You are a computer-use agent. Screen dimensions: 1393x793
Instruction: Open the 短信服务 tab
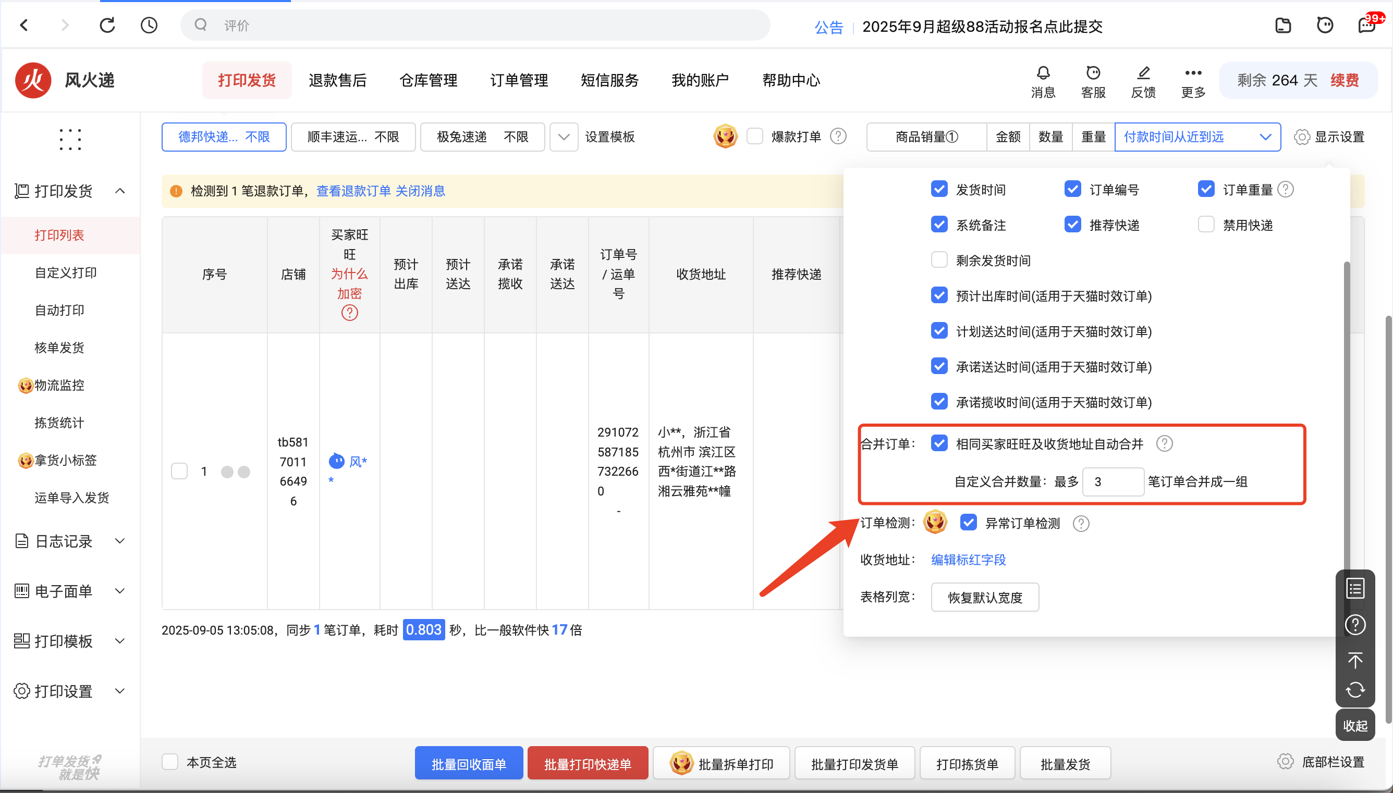coord(609,80)
